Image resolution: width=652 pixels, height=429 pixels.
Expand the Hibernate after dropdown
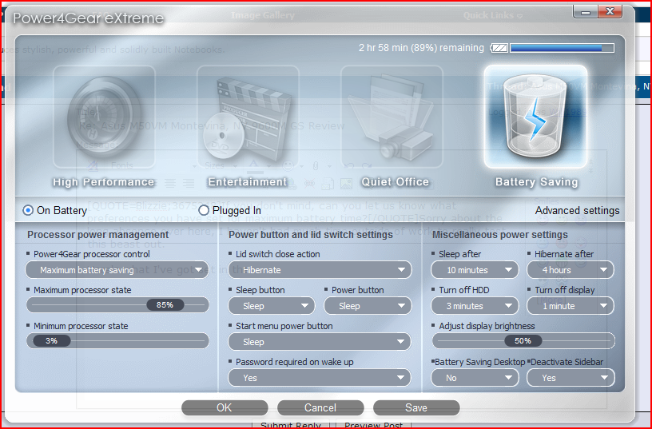coord(570,270)
